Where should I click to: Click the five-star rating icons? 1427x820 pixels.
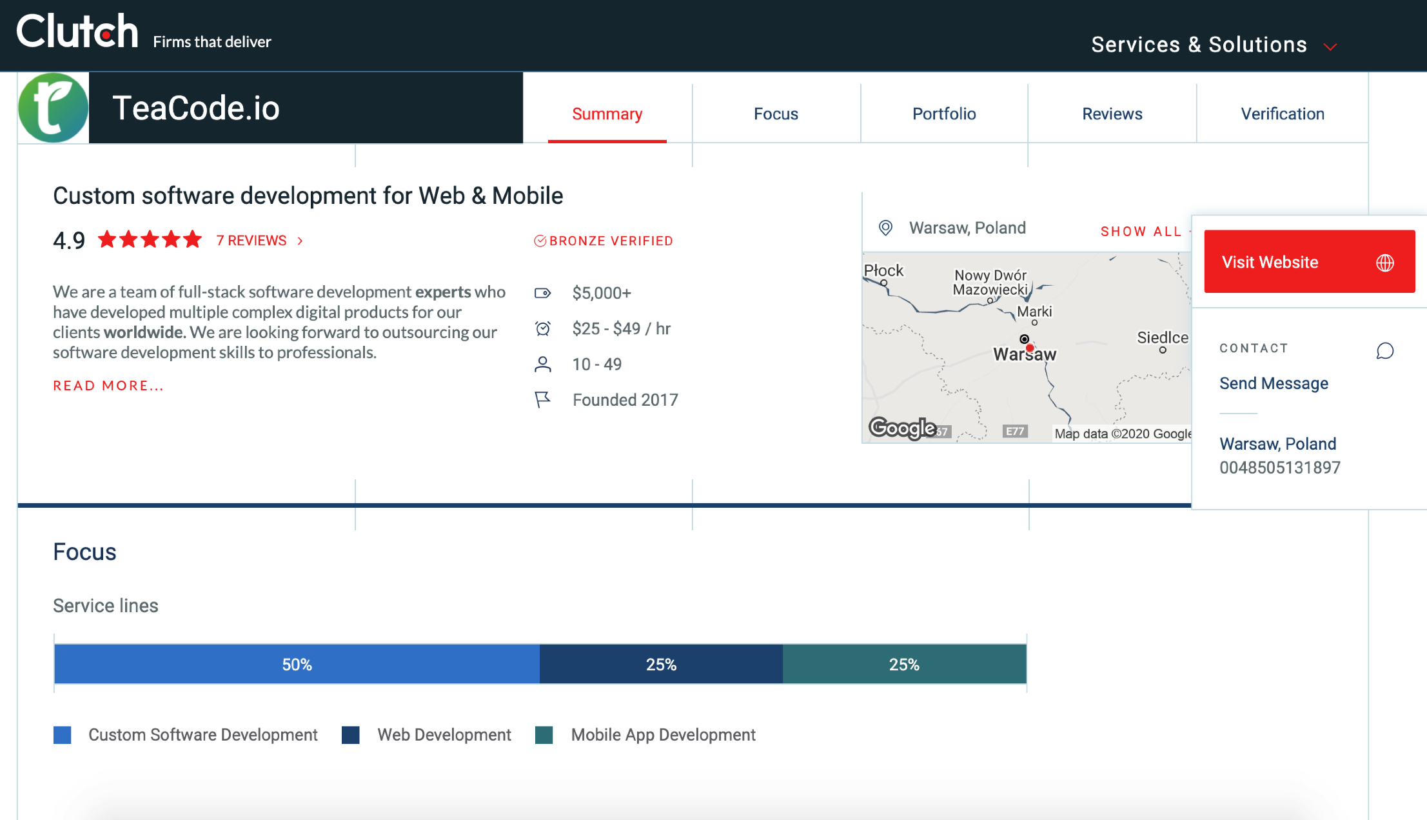pyautogui.click(x=150, y=240)
